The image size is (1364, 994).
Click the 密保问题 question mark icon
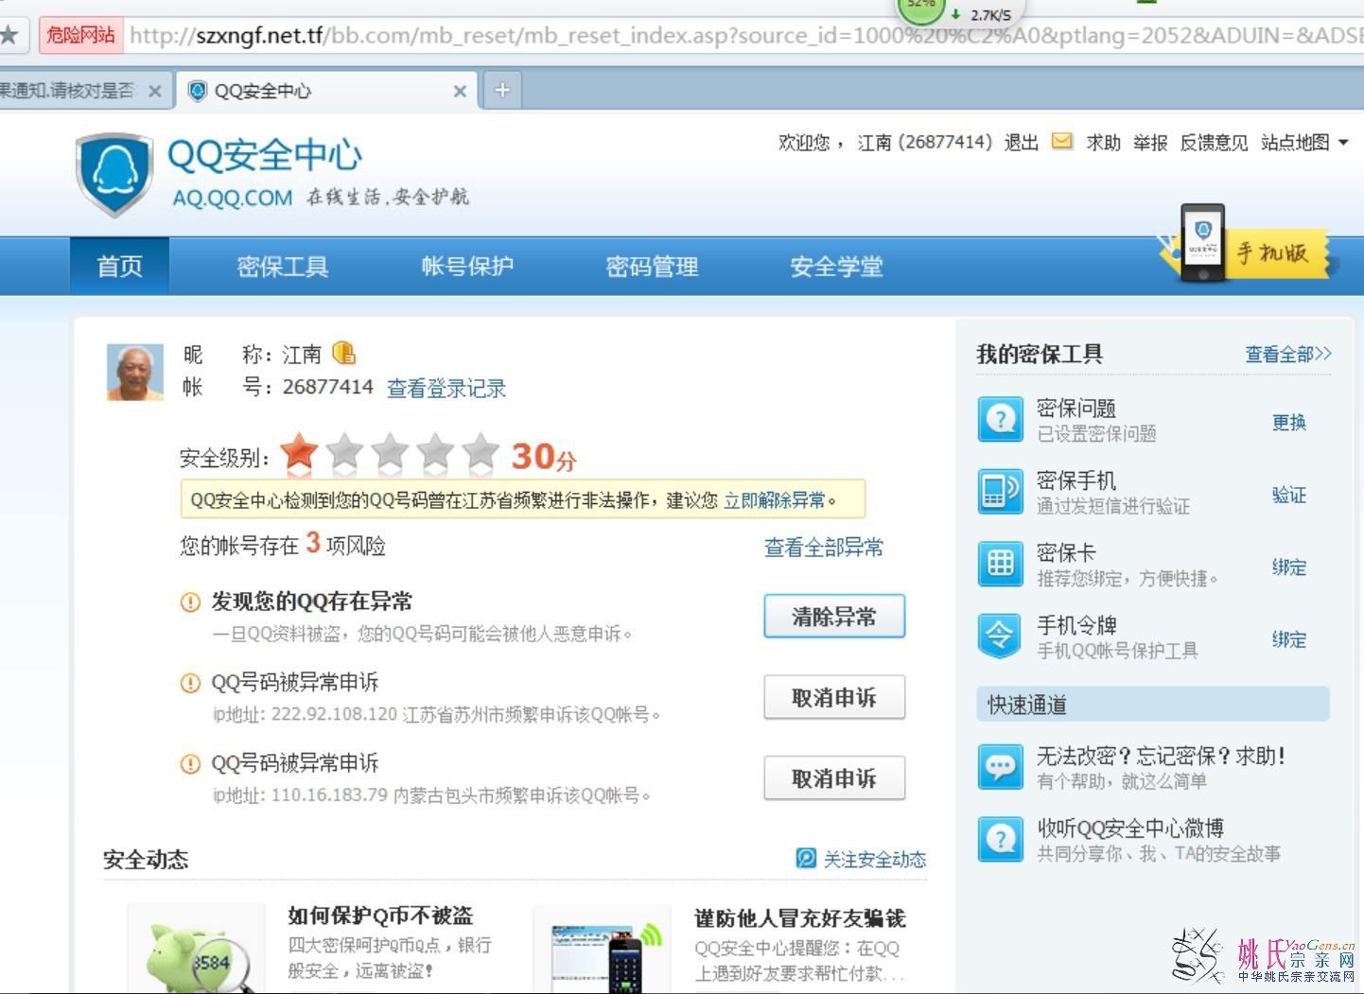coord(1000,419)
